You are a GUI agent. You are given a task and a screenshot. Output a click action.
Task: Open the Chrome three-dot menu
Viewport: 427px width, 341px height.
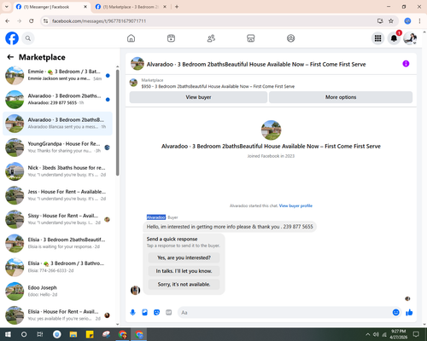(x=419, y=21)
